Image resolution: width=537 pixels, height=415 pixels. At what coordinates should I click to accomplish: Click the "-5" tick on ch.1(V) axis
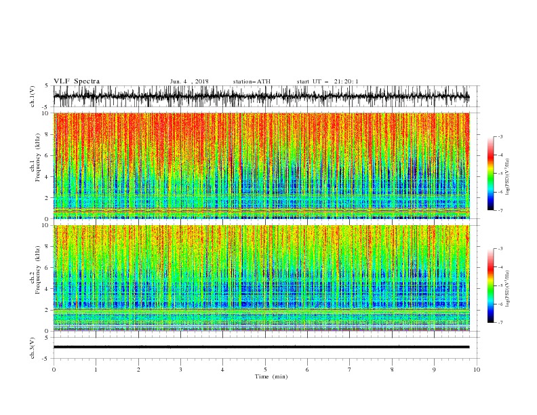tap(46, 107)
